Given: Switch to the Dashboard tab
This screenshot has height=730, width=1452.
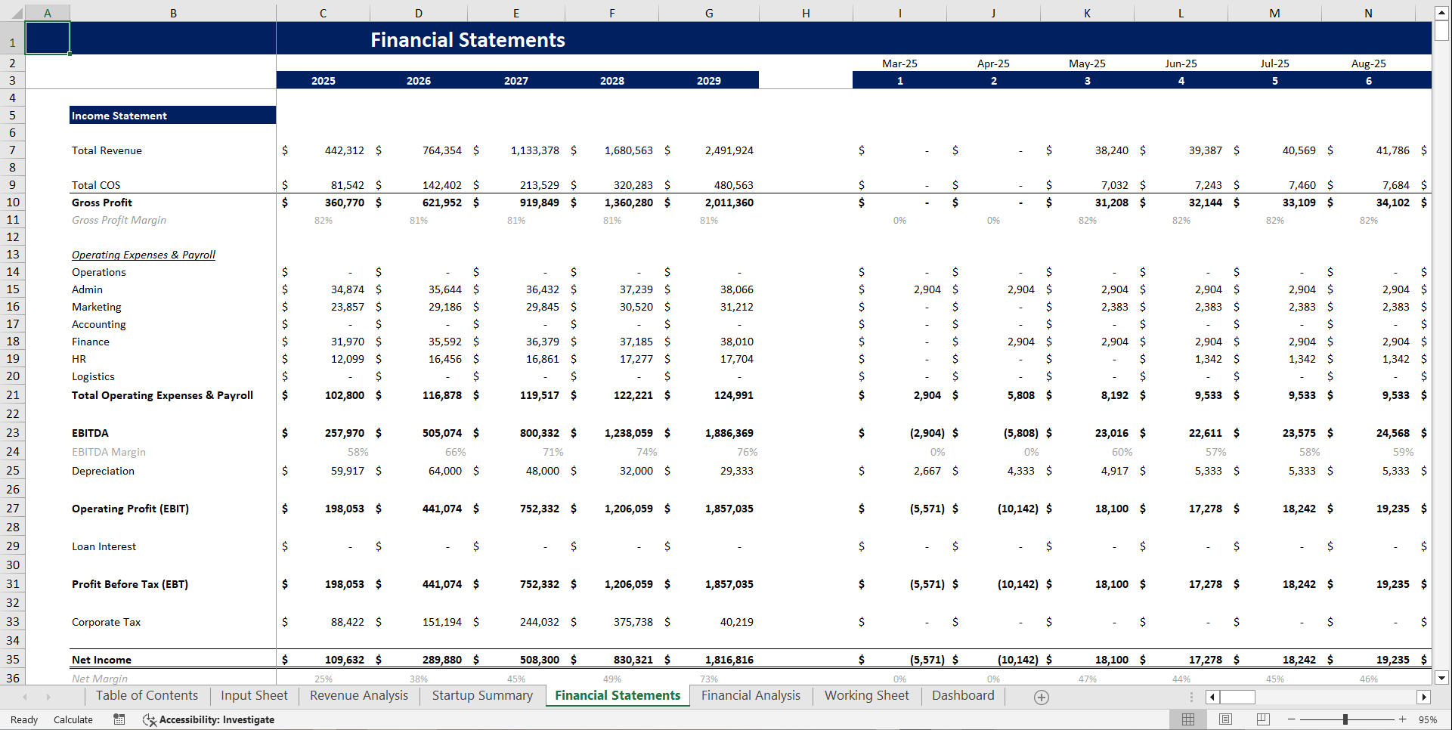Looking at the screenshot, I should point(962,695).
